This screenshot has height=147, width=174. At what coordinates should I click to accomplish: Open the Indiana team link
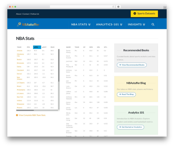point(19,100)
